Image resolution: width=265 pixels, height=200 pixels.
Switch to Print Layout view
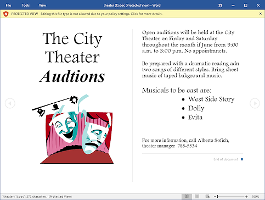(x=197, y=197)
